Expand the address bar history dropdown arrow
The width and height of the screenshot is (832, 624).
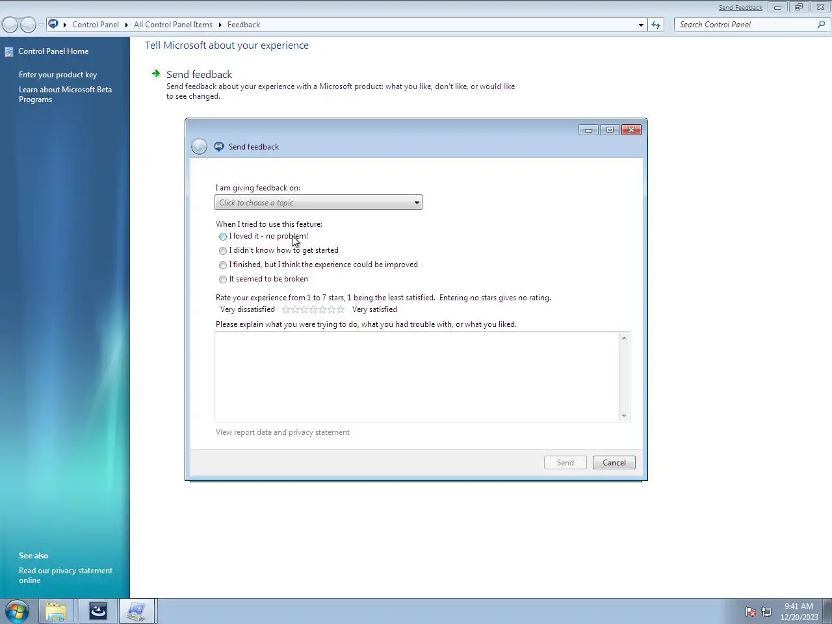[641, 25]
